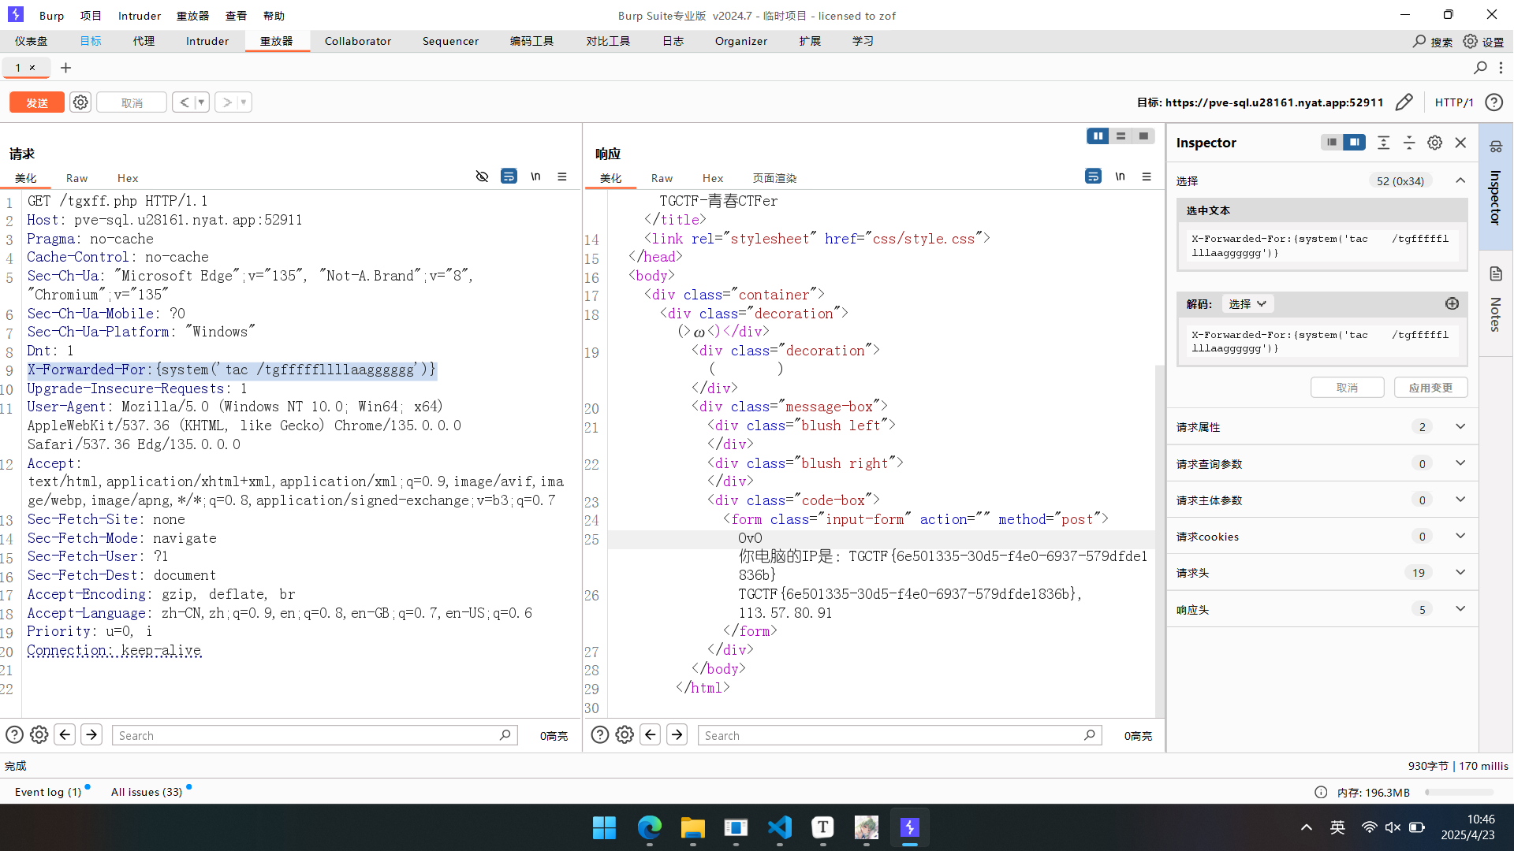Open 设置 settings gear top right
Viewport: 1514px width, 851px height.
1483,41
